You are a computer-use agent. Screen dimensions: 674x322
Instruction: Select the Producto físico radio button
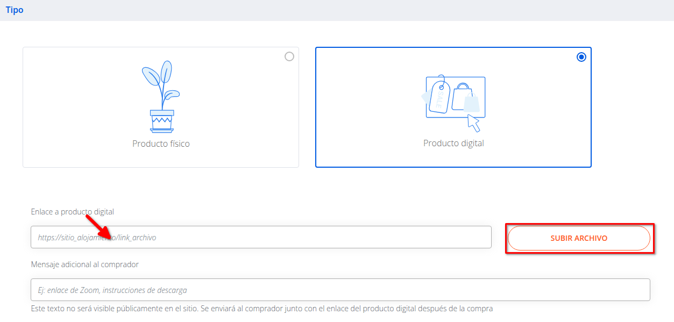tap(289, 56)
